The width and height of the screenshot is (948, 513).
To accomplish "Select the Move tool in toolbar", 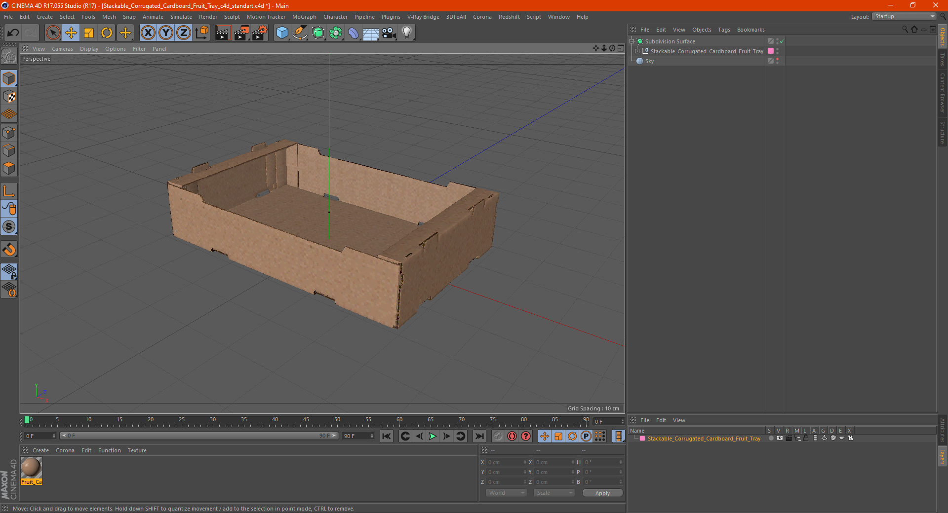I will point(71,33).
